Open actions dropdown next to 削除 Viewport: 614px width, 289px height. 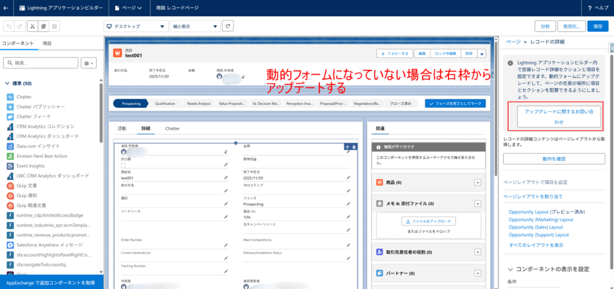click(482, 54)
